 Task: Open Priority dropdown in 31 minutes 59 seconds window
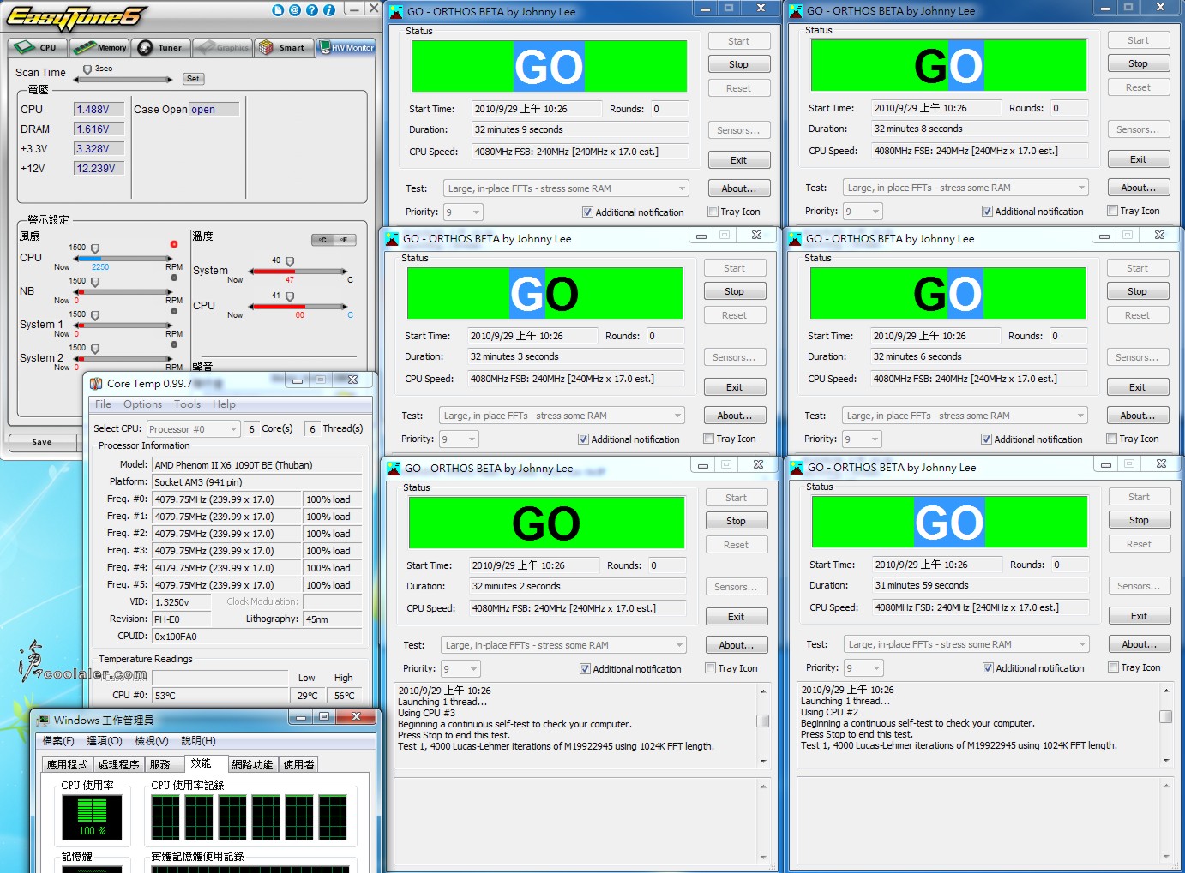point(863,667)
